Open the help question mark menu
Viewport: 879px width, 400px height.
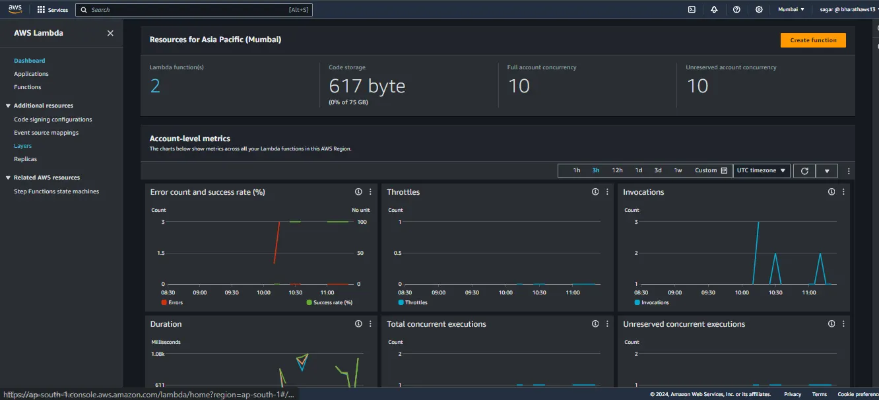point(736,10)
